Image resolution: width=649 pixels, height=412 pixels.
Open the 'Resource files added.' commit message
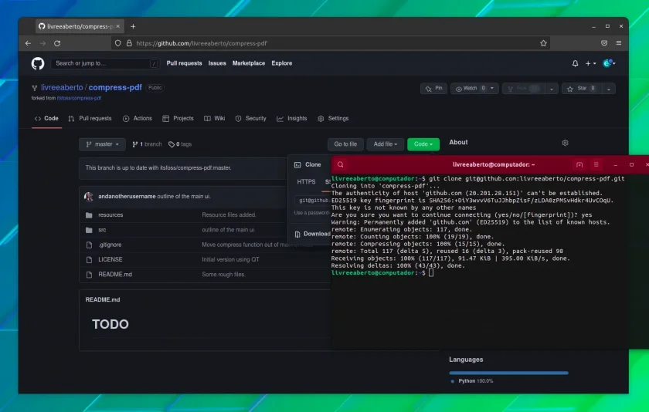229,215
